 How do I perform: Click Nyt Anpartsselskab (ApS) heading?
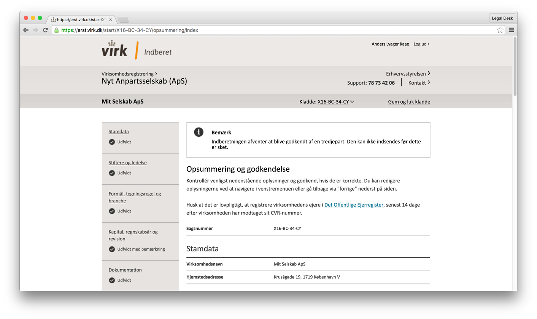[x=144, y=81]
